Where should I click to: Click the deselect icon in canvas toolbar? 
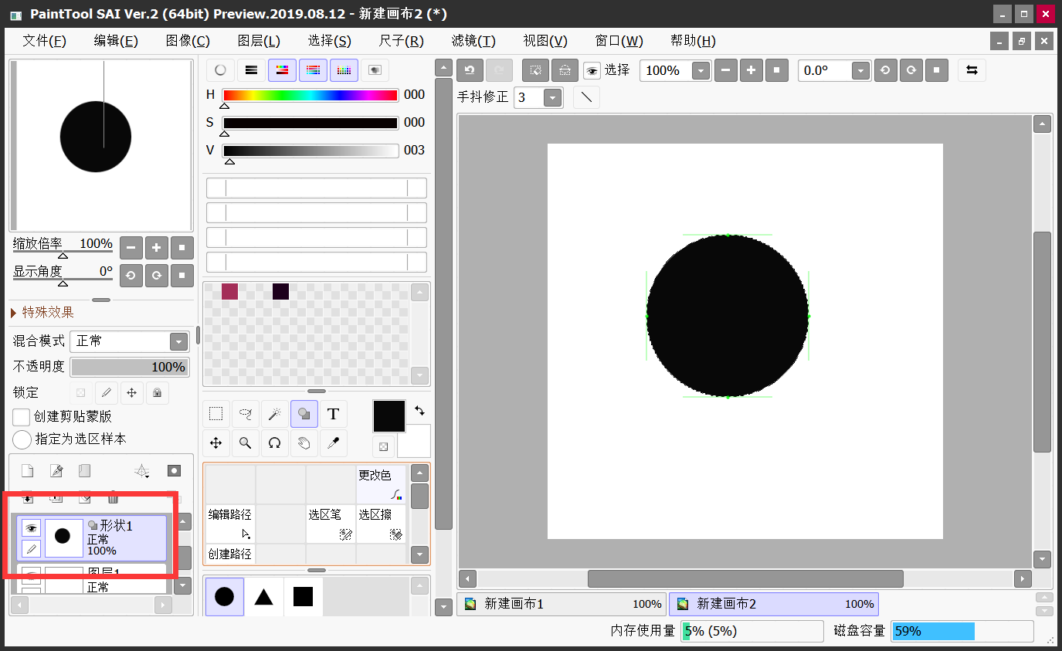tap(536, 70)
